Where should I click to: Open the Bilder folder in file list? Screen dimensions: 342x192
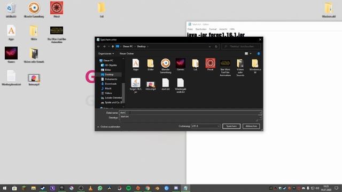coord(151,65)
